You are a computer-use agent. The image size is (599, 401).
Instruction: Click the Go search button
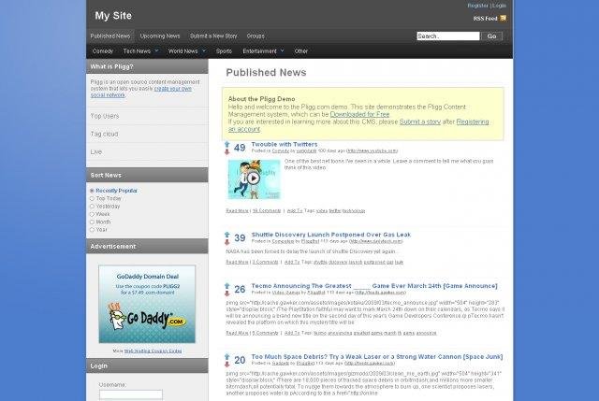point(491,36)
